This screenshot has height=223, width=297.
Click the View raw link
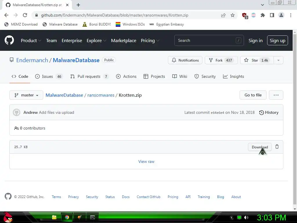(146, 161)
